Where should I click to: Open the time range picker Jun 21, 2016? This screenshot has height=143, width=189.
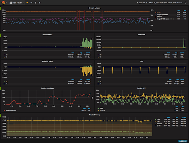coord(166,3)
